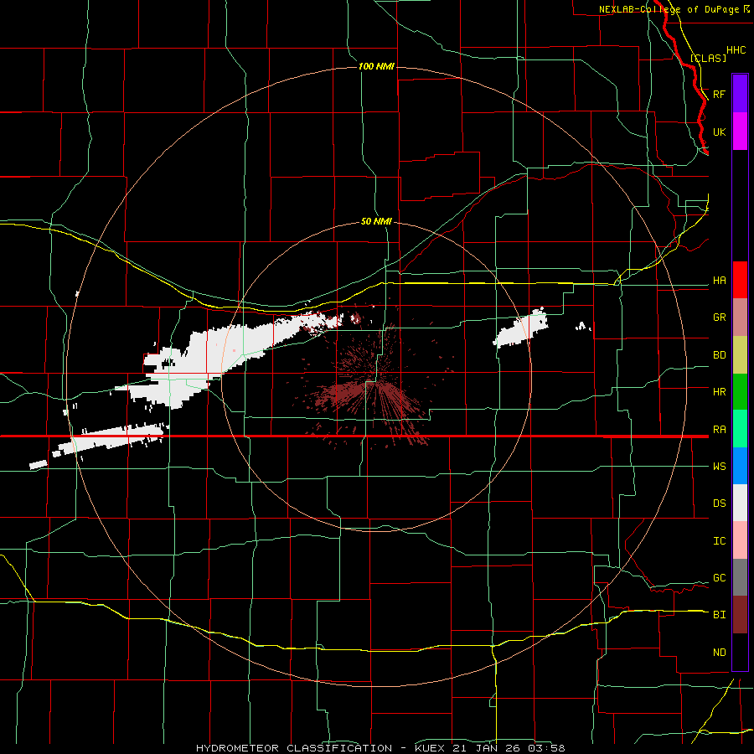Screen dimensions: 754x754
Task: Click the RF legend label
Action: [x=719, y=94]
